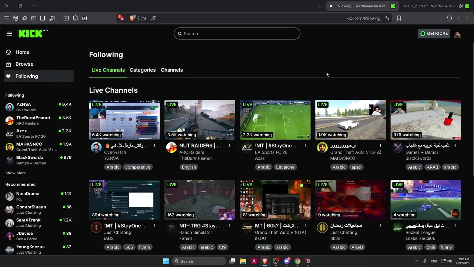
Task: Click the Kick search field
Action: pos(237,33)
